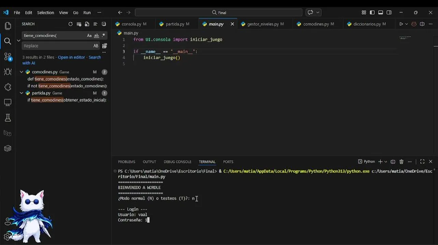Viewport: 438px width, 245px height.
Task: Go forward in editor navigation history
Action: click(129, 13)
